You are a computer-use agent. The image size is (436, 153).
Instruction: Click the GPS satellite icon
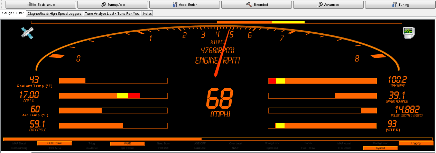coord(27,33)
